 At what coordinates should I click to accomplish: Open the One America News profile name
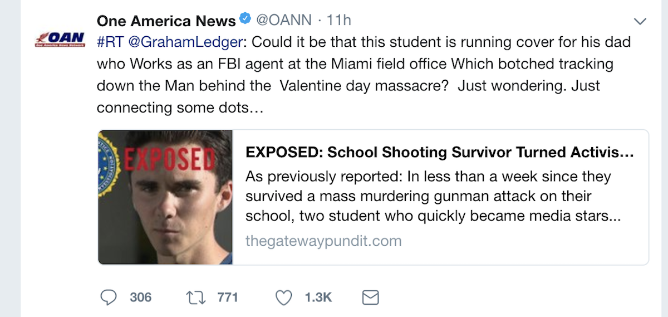click(166, 21)
